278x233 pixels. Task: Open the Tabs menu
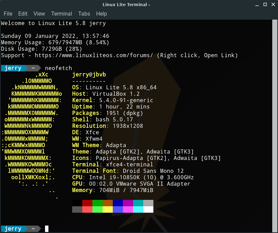[84, 14]
